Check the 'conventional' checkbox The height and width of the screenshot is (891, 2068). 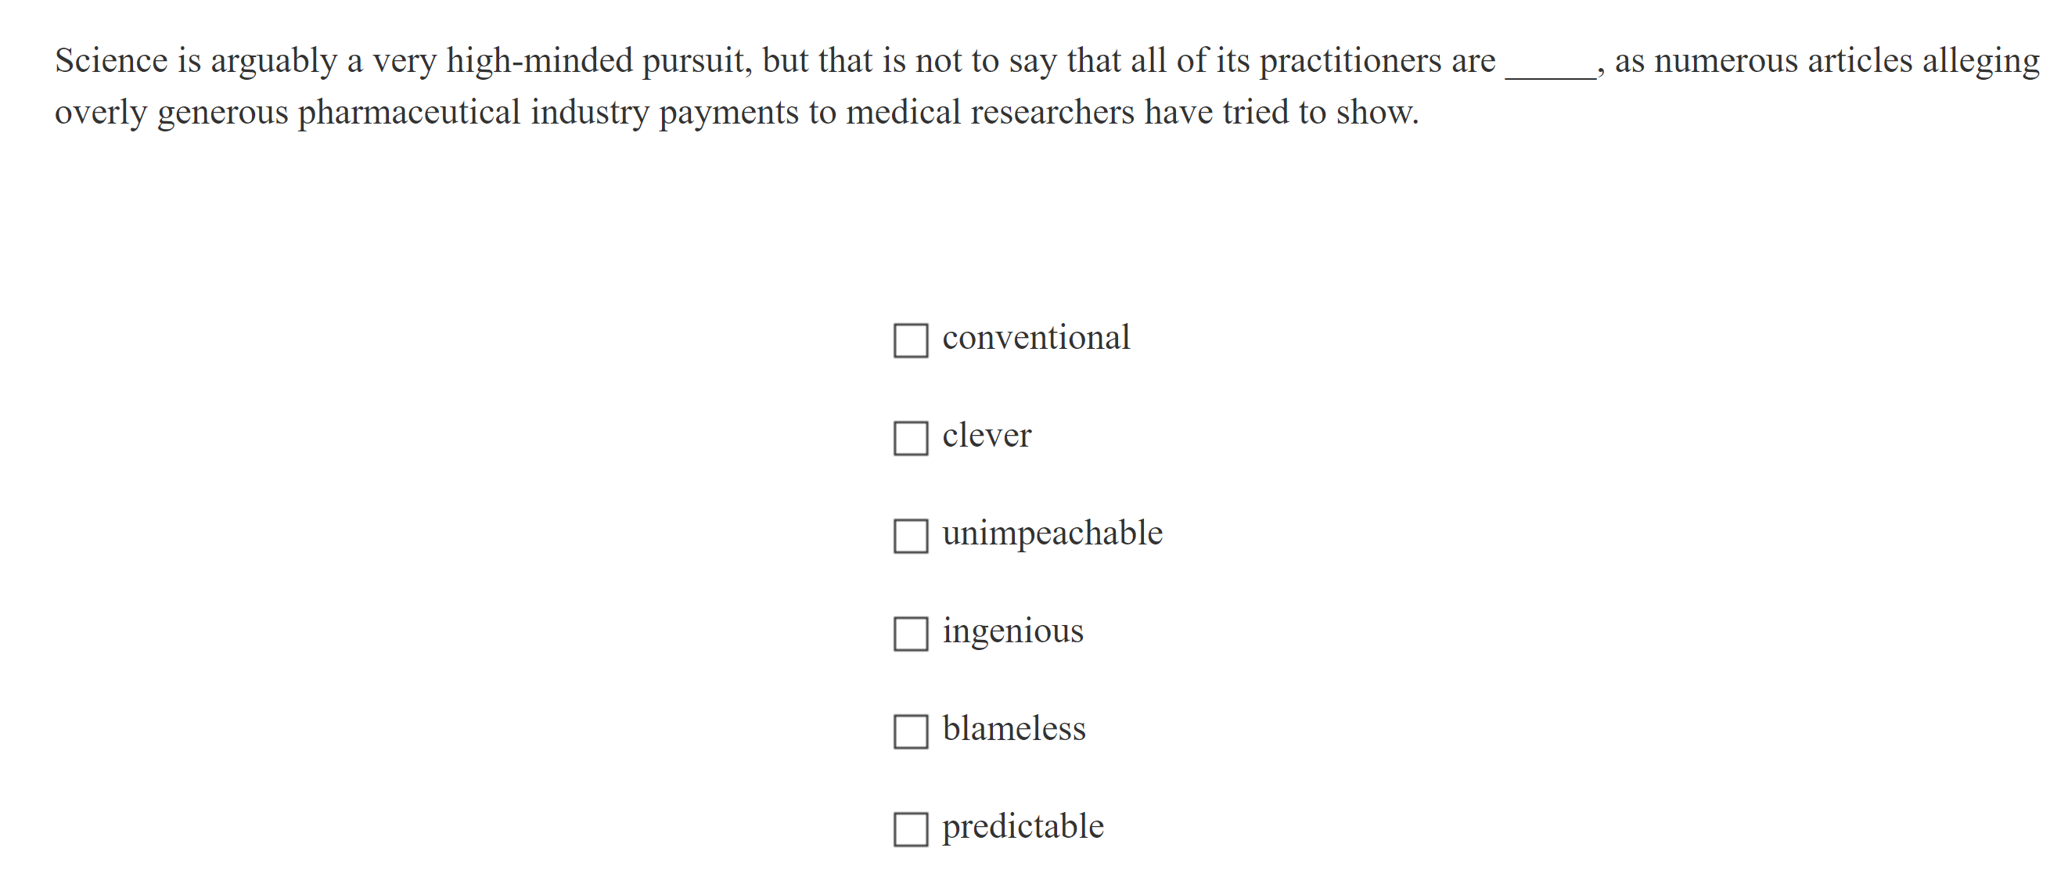[x=910, y=340]
